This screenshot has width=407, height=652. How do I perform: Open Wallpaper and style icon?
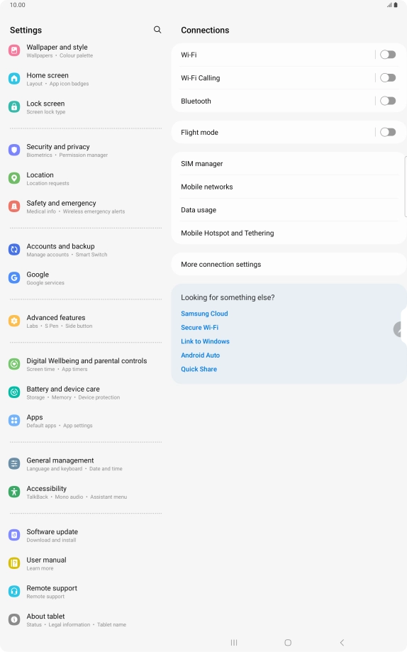[14, 50]
